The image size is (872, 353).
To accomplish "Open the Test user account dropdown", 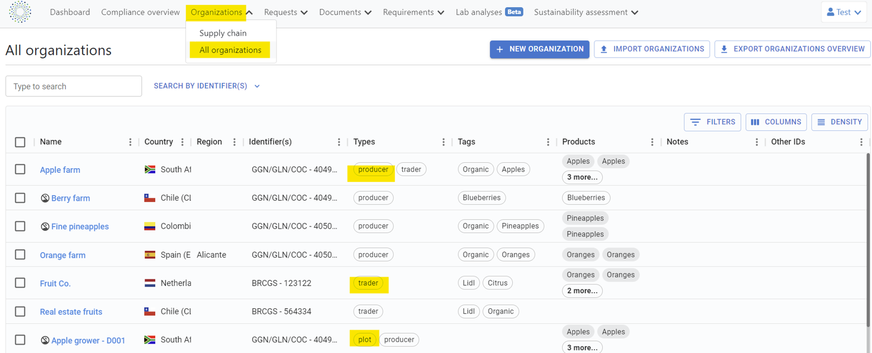I will click(x=844, y=12).
